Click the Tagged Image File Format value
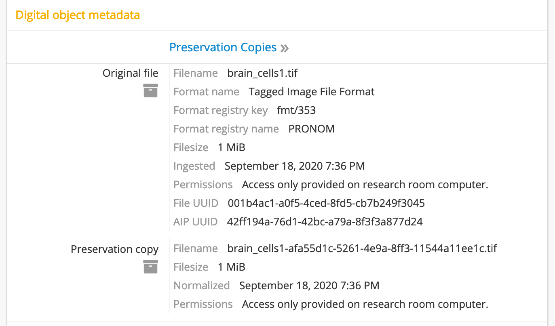Image resolution: width=555 pixels, height=326 pixels. click(x=311, y=92)
